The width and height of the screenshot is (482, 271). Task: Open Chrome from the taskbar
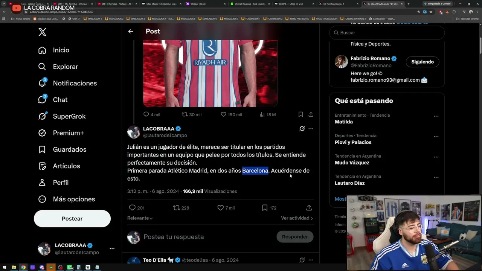tap(23, 267)
